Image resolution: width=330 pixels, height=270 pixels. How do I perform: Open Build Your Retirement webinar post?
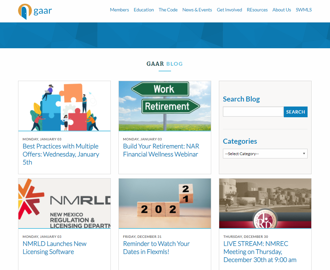pyautogui.click(x=161, y=150)
